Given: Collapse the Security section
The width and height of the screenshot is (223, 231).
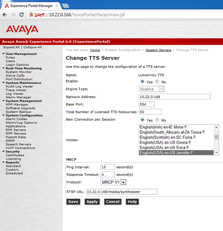Looking at the screenshot, I should (4, 151).
